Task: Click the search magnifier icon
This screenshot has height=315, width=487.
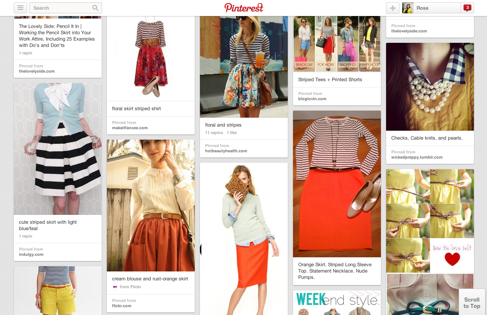Action: tap(95, 8)
